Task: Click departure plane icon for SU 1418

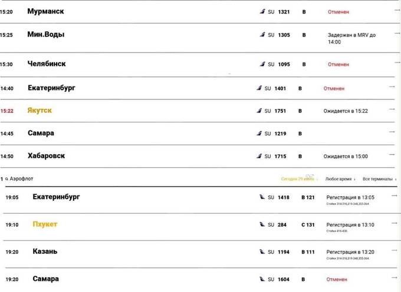Action: point(262,197)
